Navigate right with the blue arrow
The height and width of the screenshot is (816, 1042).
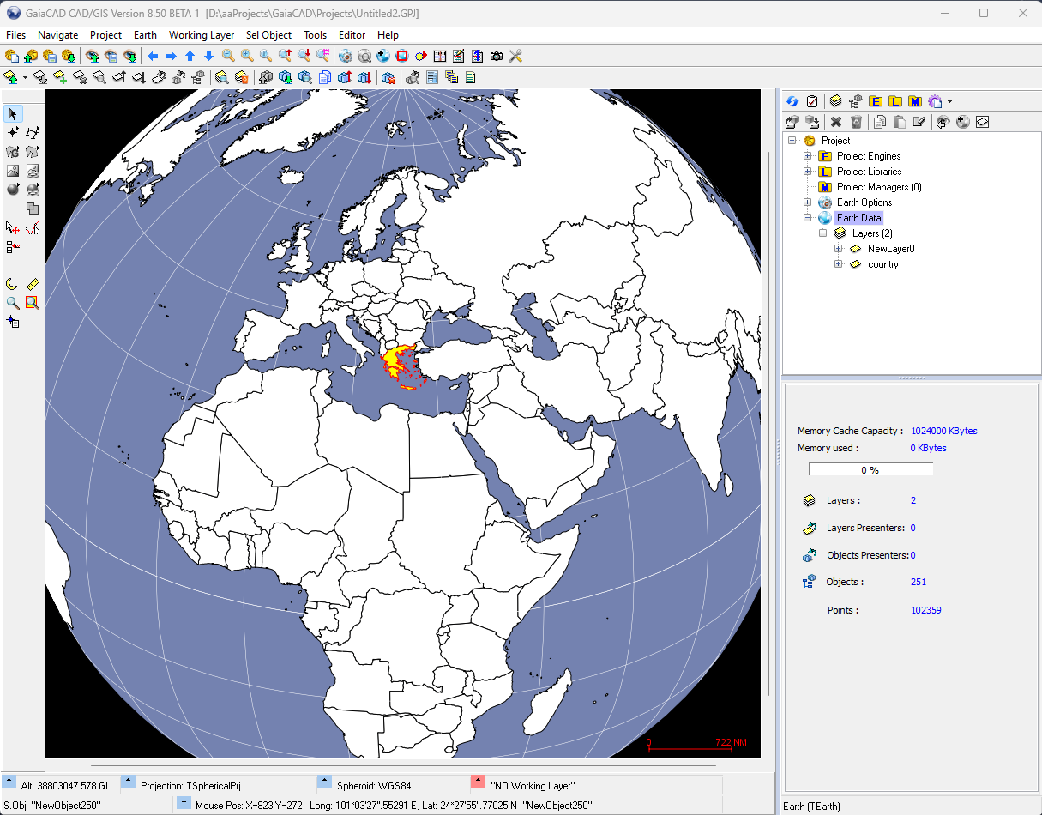(x=172, y=57)
